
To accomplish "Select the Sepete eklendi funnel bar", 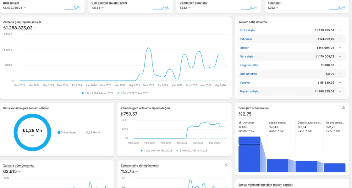I will [278, 166].
